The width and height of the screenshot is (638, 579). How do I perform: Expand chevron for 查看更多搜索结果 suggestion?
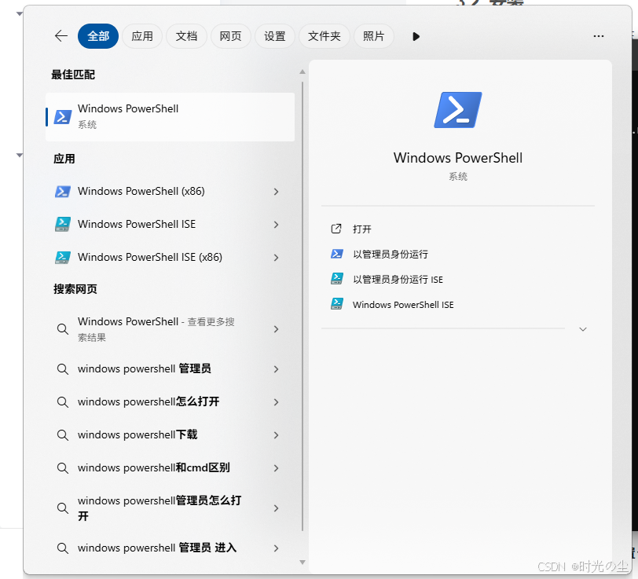coord(277,329)
